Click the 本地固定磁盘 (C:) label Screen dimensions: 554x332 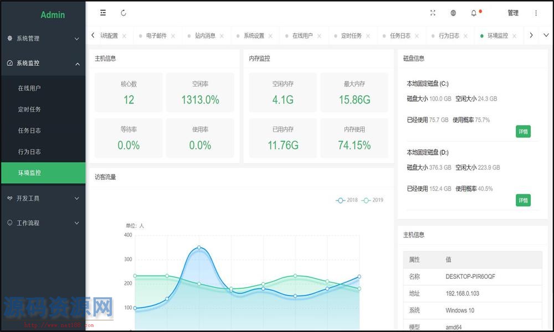tap(428, 84)
